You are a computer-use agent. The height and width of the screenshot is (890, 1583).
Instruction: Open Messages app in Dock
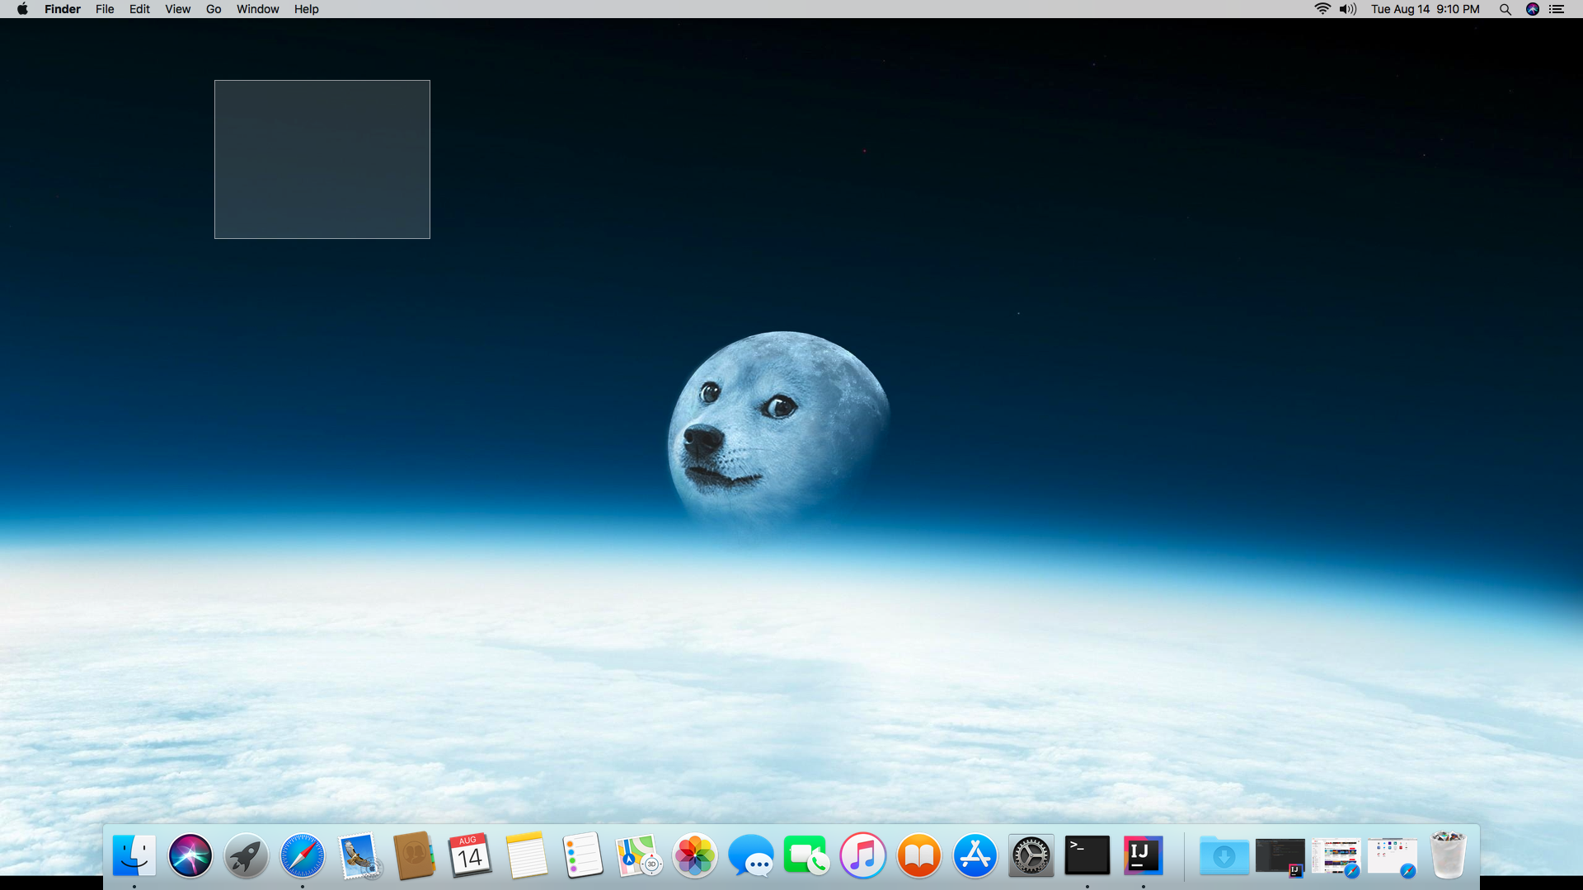pyautogui.click(x=750, y=855)
